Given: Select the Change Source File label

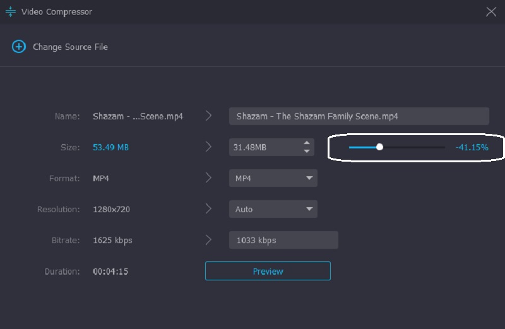Looking at the screenshot, I should click(70, 47).
